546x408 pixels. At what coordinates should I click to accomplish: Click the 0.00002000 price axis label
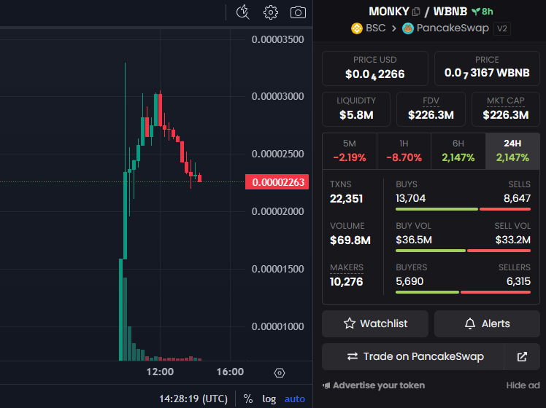[x=278, y=211]
